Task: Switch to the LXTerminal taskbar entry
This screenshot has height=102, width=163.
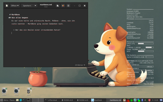Action: [x=51, y=100]
